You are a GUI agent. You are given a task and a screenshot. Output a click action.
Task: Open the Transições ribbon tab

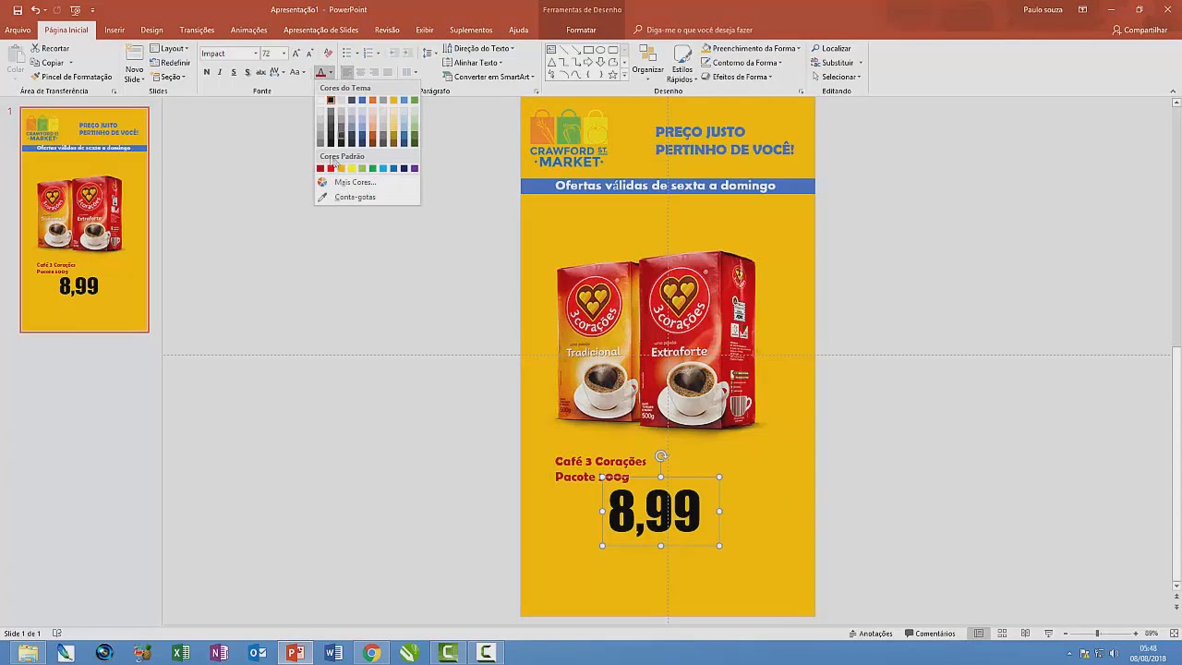[197, 30]
